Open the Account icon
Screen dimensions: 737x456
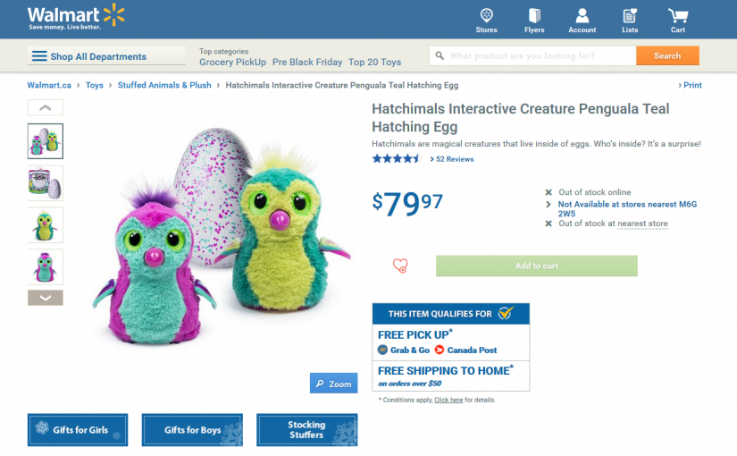click(582, 20)
